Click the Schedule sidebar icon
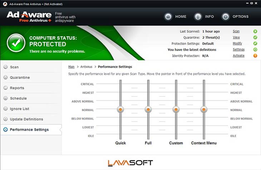 [5, 98]
